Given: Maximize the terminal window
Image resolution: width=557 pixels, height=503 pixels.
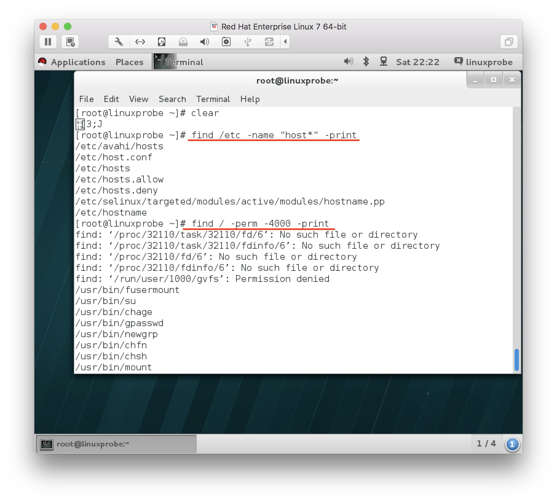Looking at the screenshot, I should coord(494,80).
